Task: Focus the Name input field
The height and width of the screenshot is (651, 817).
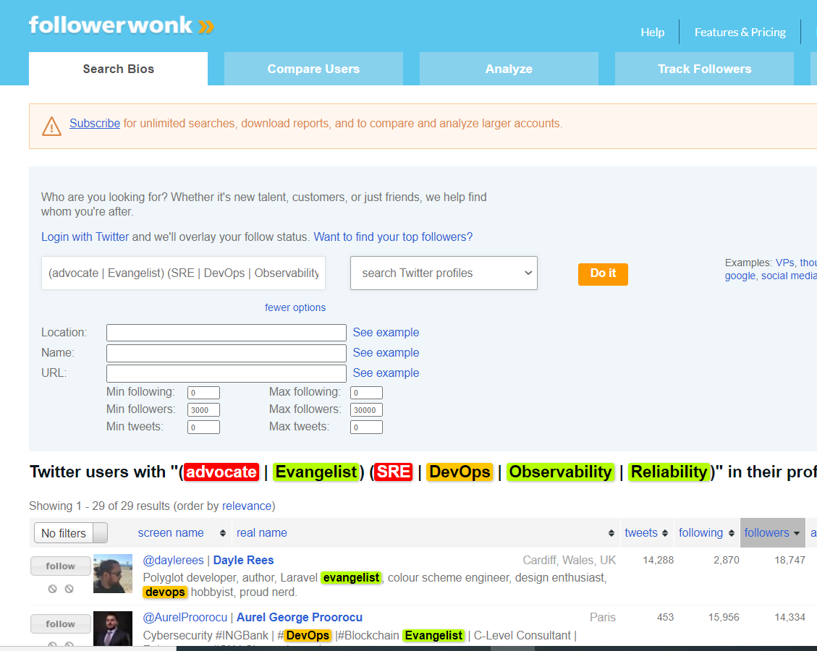Action: click(226, 352)
